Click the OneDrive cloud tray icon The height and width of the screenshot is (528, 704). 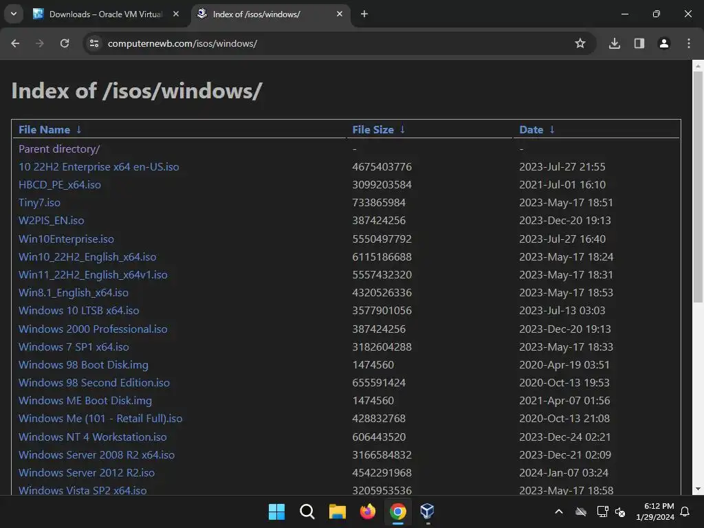click(581, 511)
